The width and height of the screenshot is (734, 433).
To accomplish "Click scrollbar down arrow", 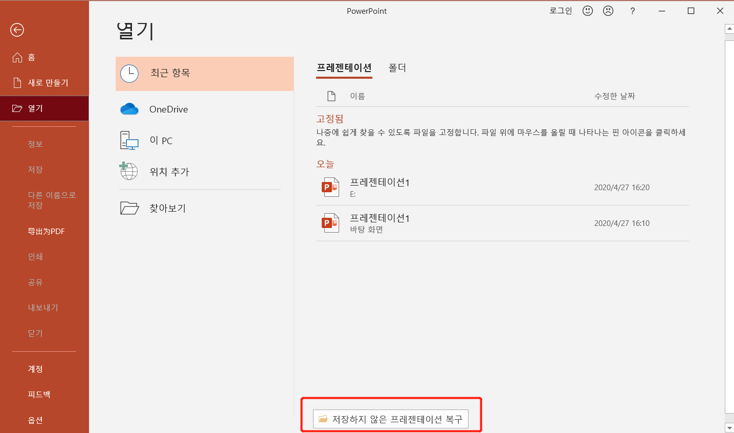I will point(729,427).
